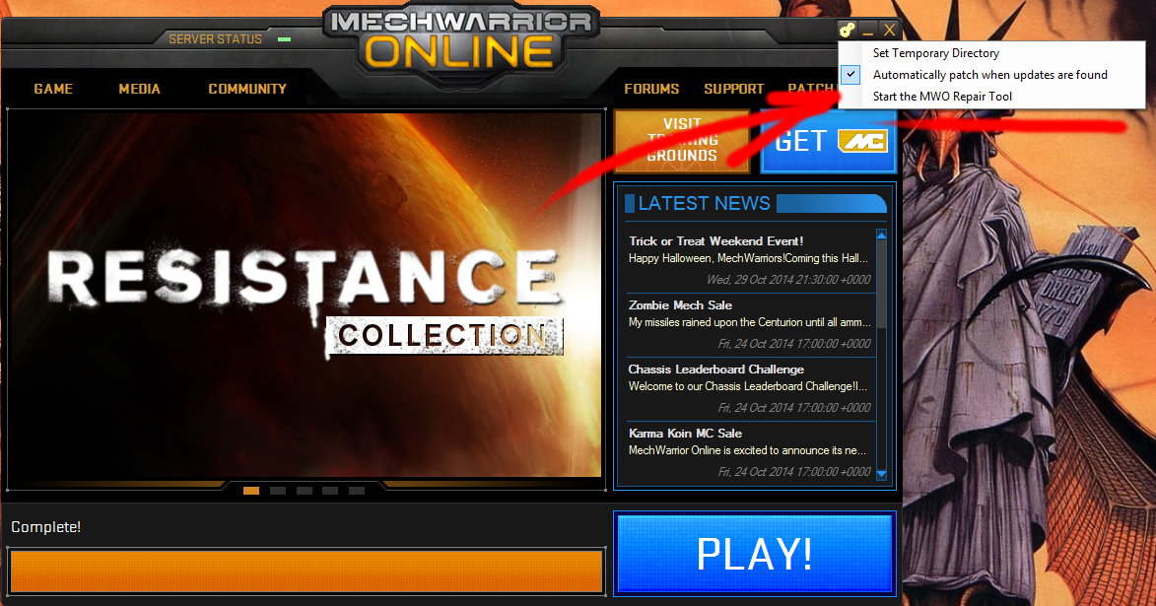
Task: Select the fourth slide indicator
Action: (330, 491)
